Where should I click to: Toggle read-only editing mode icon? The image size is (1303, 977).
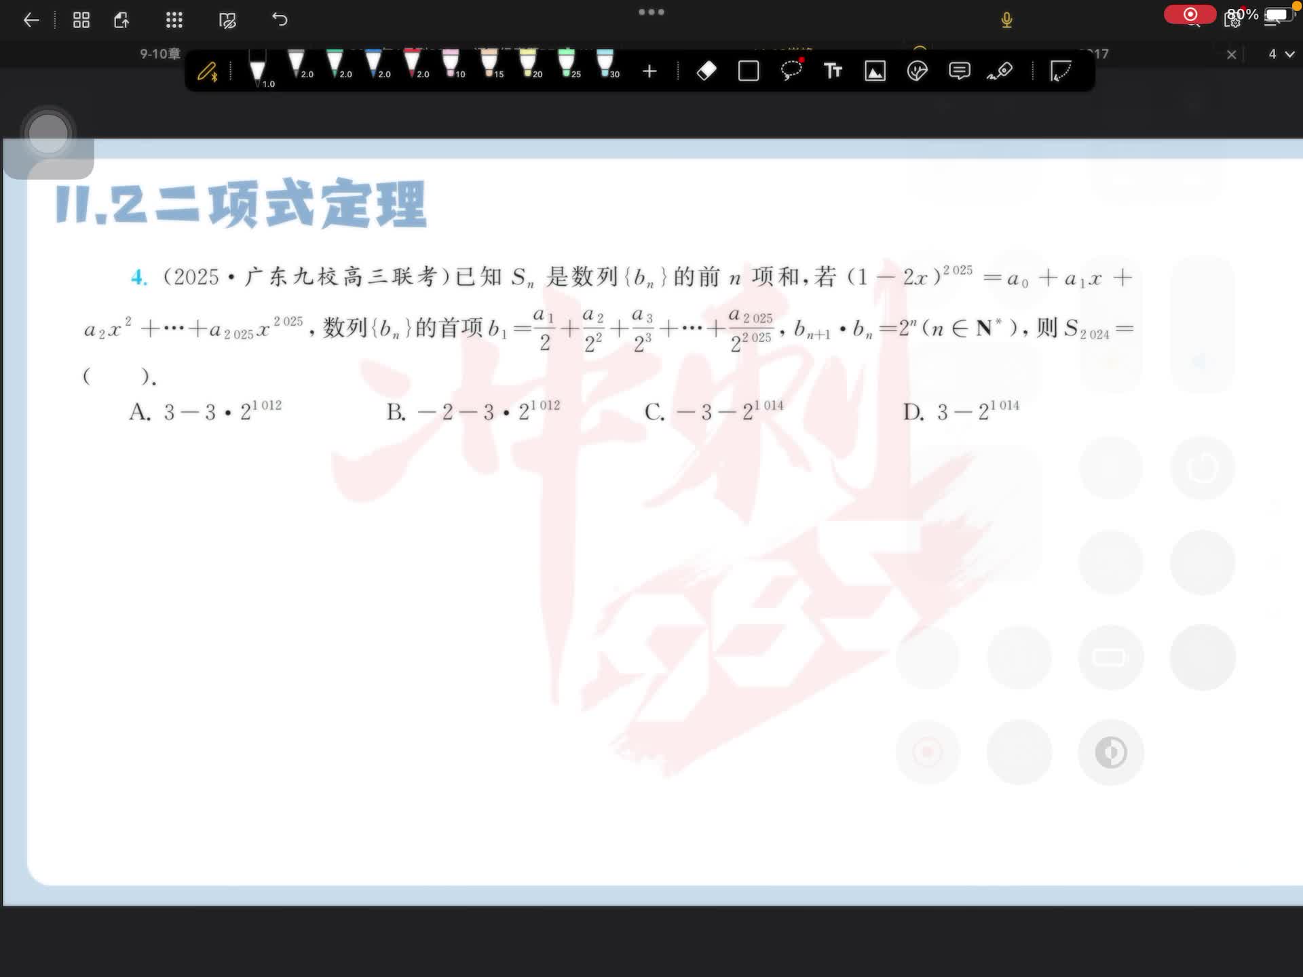click(x=227, y=20)
